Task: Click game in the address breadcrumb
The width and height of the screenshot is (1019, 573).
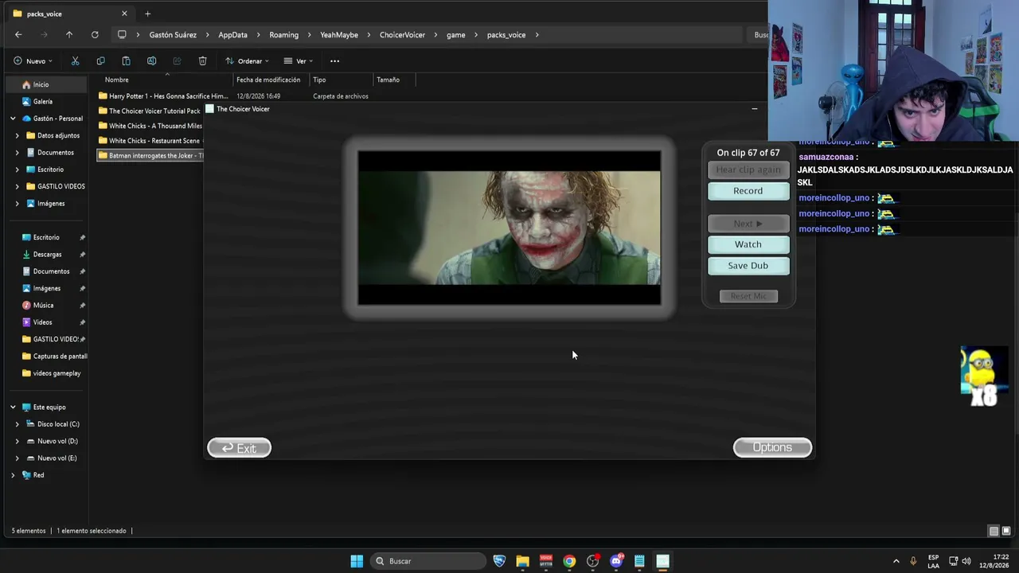Action: point(456,35)
